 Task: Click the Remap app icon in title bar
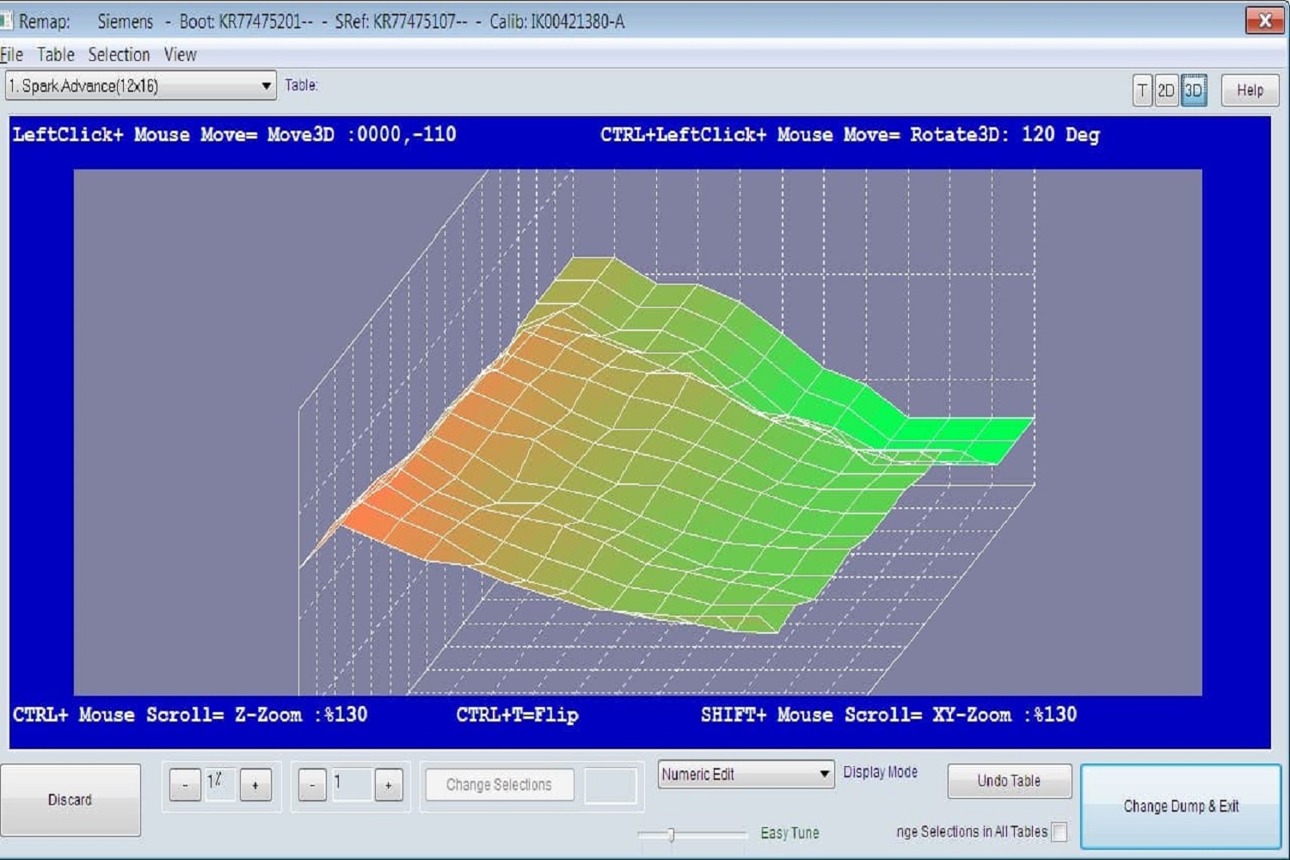click(x=7, y=21)
